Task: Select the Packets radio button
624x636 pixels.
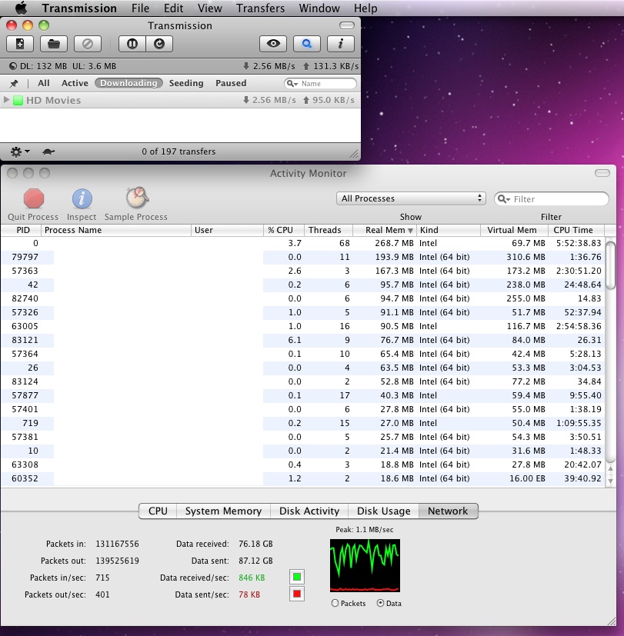Action: (335, 603)
